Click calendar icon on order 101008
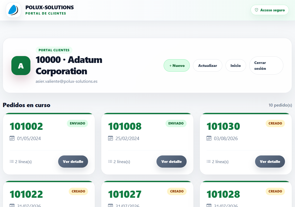Screen dimensions: 295x207 (x=110, y=138)
